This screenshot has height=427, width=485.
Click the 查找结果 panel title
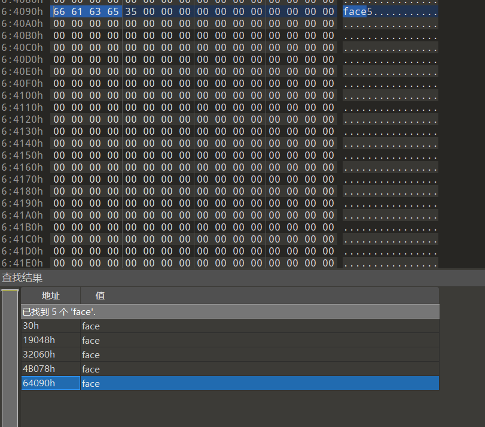[22, 278]
